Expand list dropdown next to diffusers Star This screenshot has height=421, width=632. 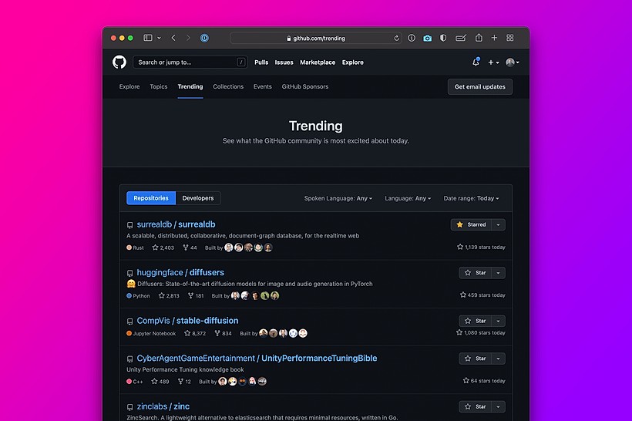pyautogui.click(x=498, y=273)
